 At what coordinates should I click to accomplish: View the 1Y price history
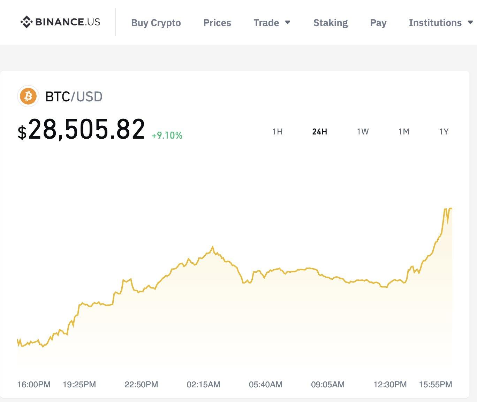tap(444, 132)
